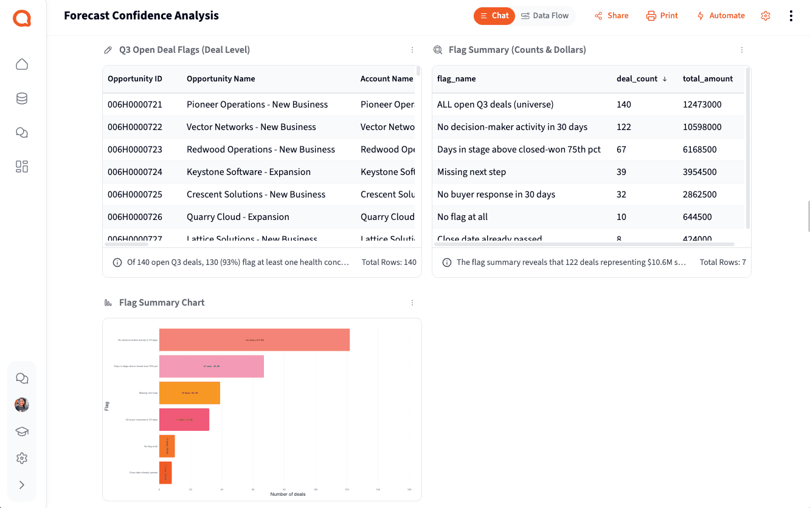Click the Share button
The width and height of the screenshot is (810, 508).
pyautogui.click(x=612, y=16)
